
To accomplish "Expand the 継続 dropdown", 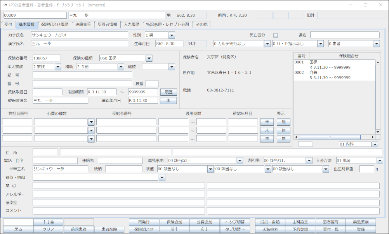I will click(172, 67).
